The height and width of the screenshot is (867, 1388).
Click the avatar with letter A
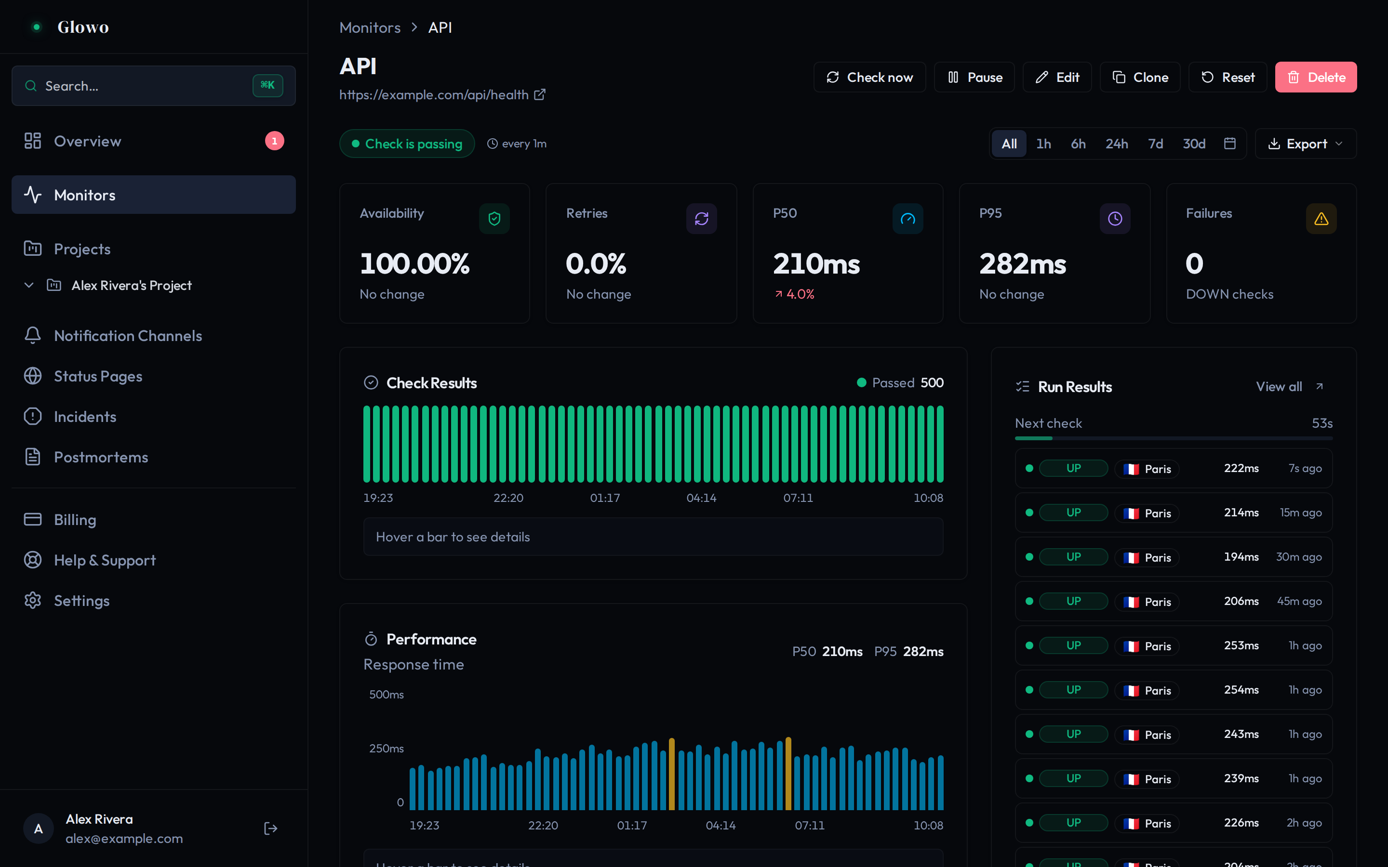coord(39,828)
